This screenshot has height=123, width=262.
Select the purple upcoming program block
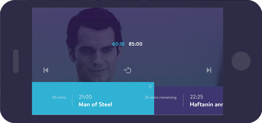coord(188,100)
